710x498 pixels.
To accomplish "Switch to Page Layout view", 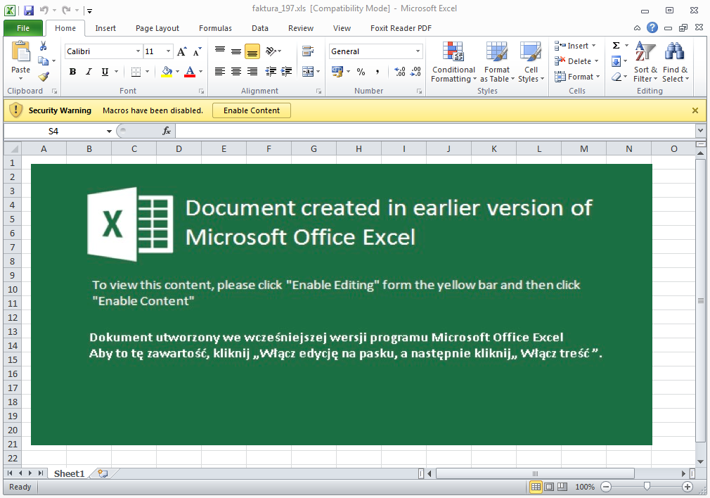I will pyautogui.click(x=549, y=487).
